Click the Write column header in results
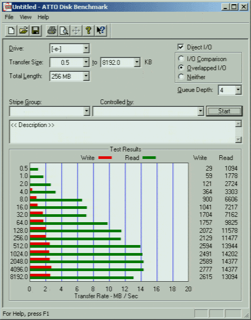The width and height of the screenshot is (251, 320). tap(200, 158)
